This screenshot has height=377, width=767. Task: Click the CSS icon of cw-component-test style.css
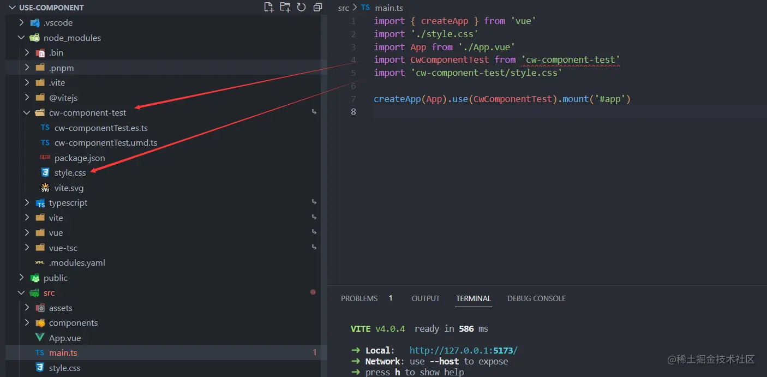pos(45,173)
